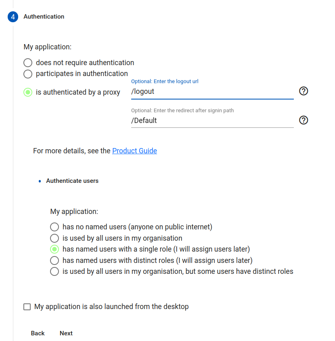The height and width of the screenshot is (341, 335).
Task: Select 'participates in authentication' option
Action: 28,74
